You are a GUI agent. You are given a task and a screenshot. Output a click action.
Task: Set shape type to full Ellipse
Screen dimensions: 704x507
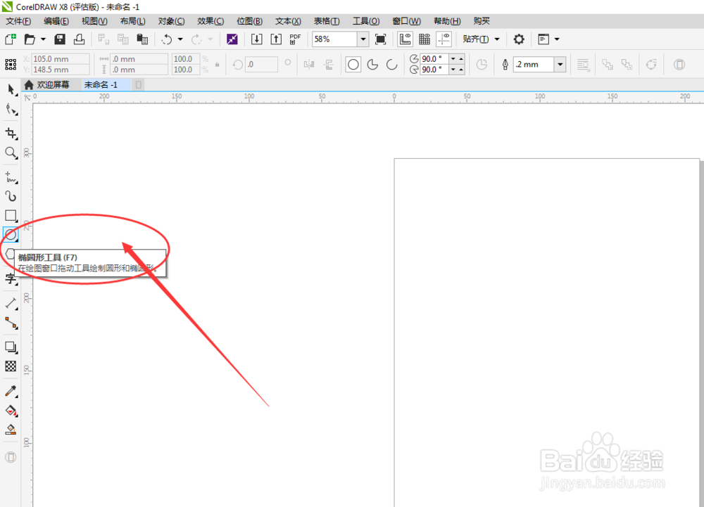(x=353, y=65)
